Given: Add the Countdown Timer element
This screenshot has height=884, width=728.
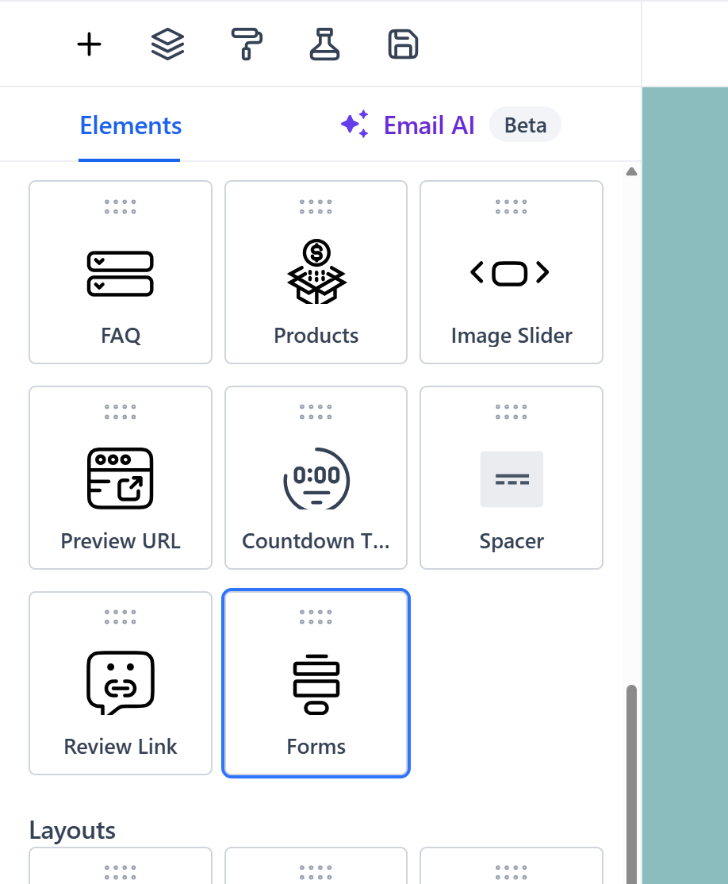Looking at the screenshot, I should coord(316,478).
